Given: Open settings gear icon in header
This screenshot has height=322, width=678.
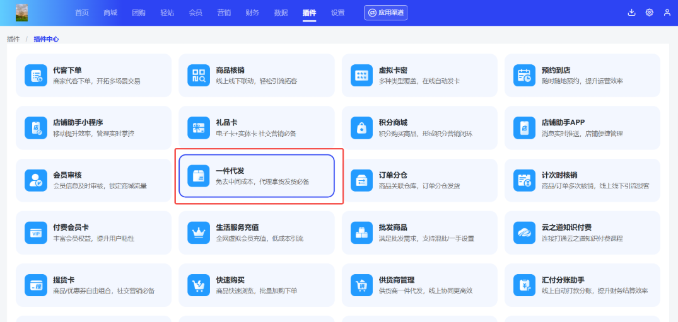Looking at the screenshot, I should pos(649,13).
